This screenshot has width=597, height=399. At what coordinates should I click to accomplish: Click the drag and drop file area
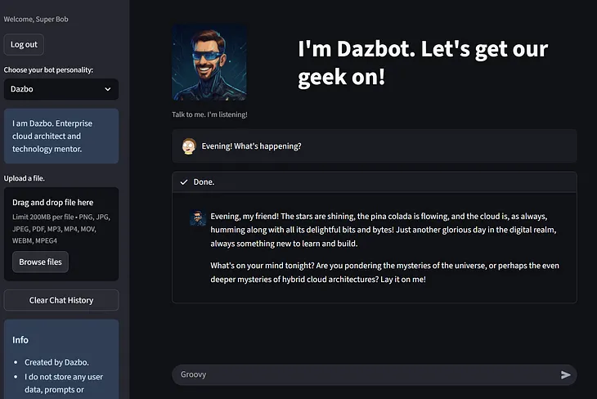[x=61, y=234]
